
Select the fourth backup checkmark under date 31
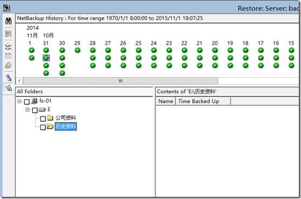[x=46, y=73]
